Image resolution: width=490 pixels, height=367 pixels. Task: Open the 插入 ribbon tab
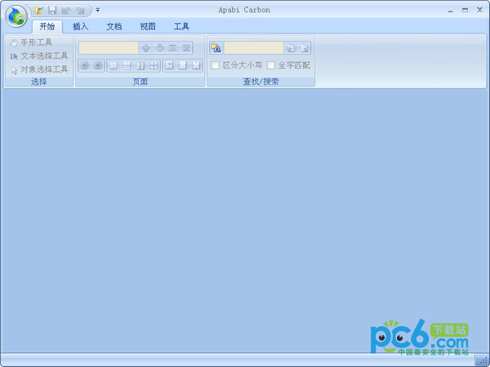click(80, 27)
